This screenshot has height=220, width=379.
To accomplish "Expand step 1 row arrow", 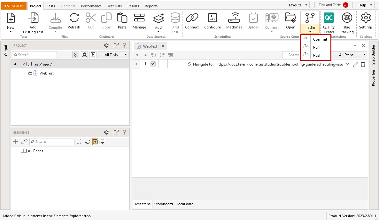I will [x=136, y=64].
